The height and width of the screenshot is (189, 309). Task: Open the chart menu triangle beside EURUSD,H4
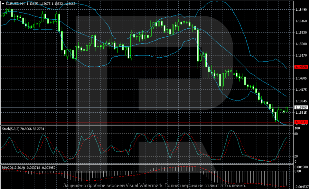[3, 4]
